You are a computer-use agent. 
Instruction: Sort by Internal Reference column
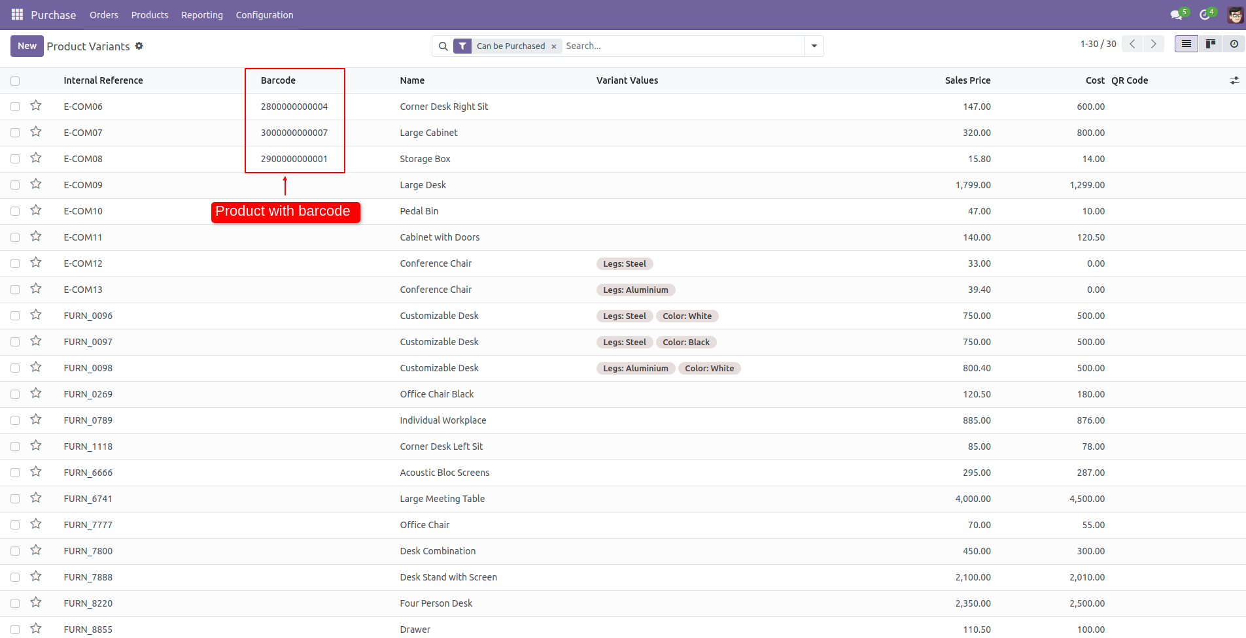click(103, 80)
